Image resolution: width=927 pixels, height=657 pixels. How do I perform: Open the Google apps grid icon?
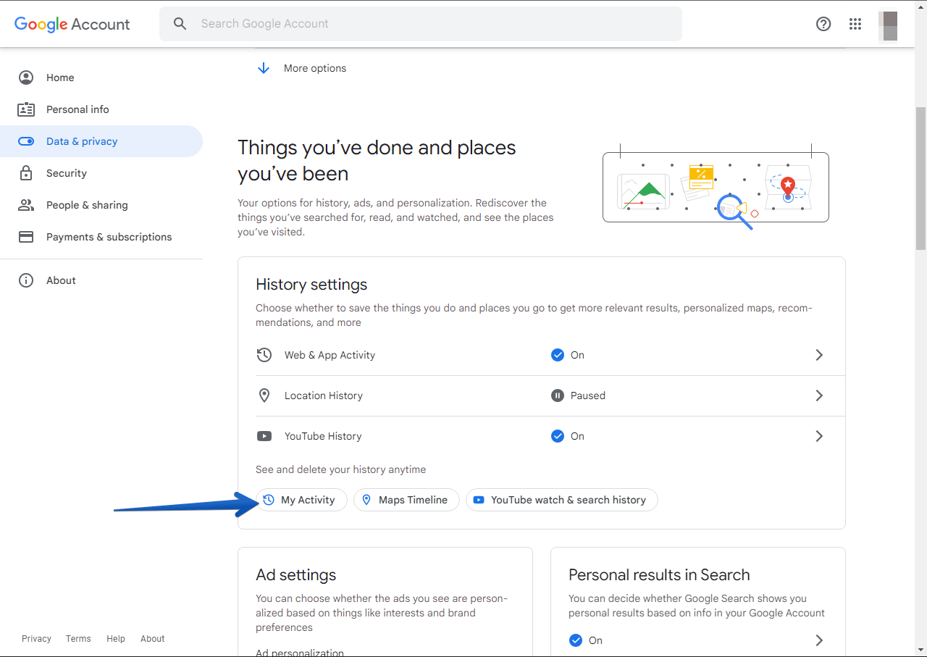tap(855, 24)
